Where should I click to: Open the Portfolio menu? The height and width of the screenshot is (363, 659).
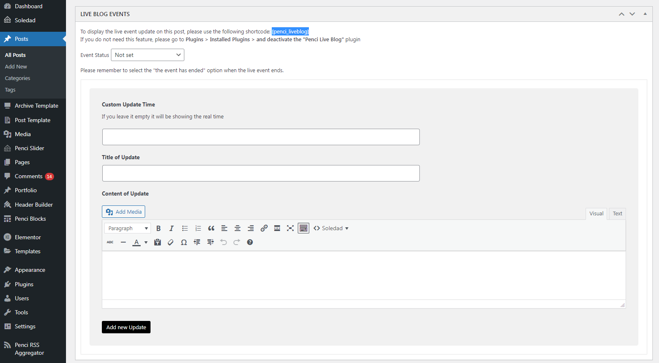33,190
